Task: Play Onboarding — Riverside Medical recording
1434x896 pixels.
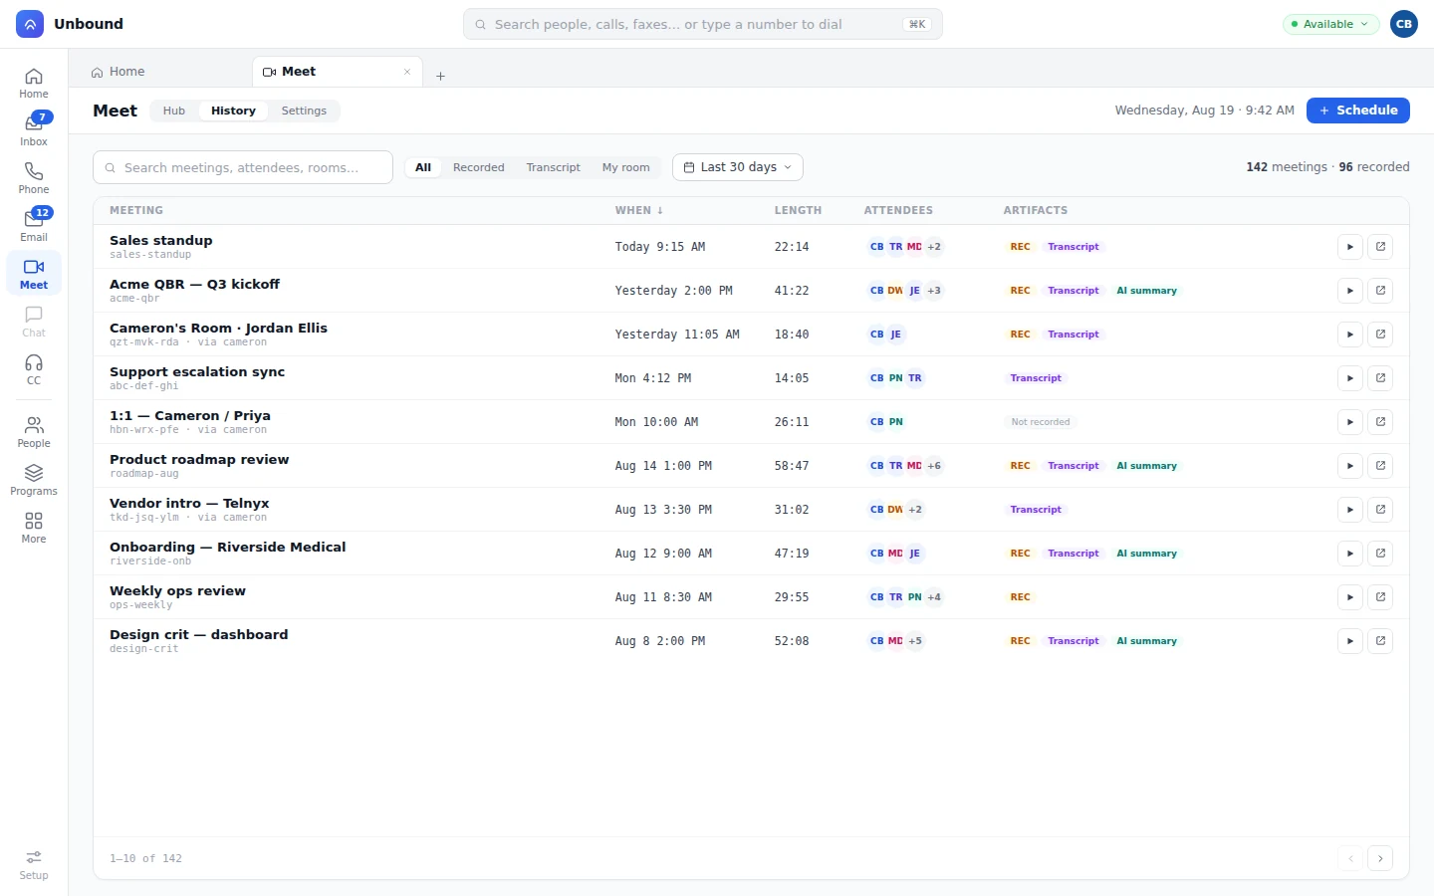Action: (x=1349, y=554)
